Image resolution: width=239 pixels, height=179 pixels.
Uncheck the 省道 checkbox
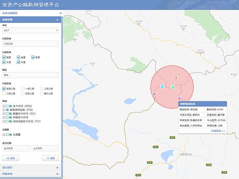[18, 57]
